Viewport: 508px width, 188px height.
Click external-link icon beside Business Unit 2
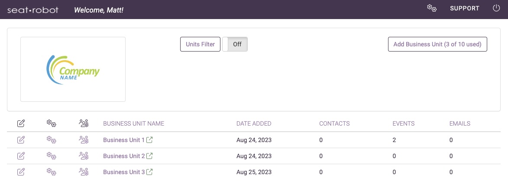[150, 156]
